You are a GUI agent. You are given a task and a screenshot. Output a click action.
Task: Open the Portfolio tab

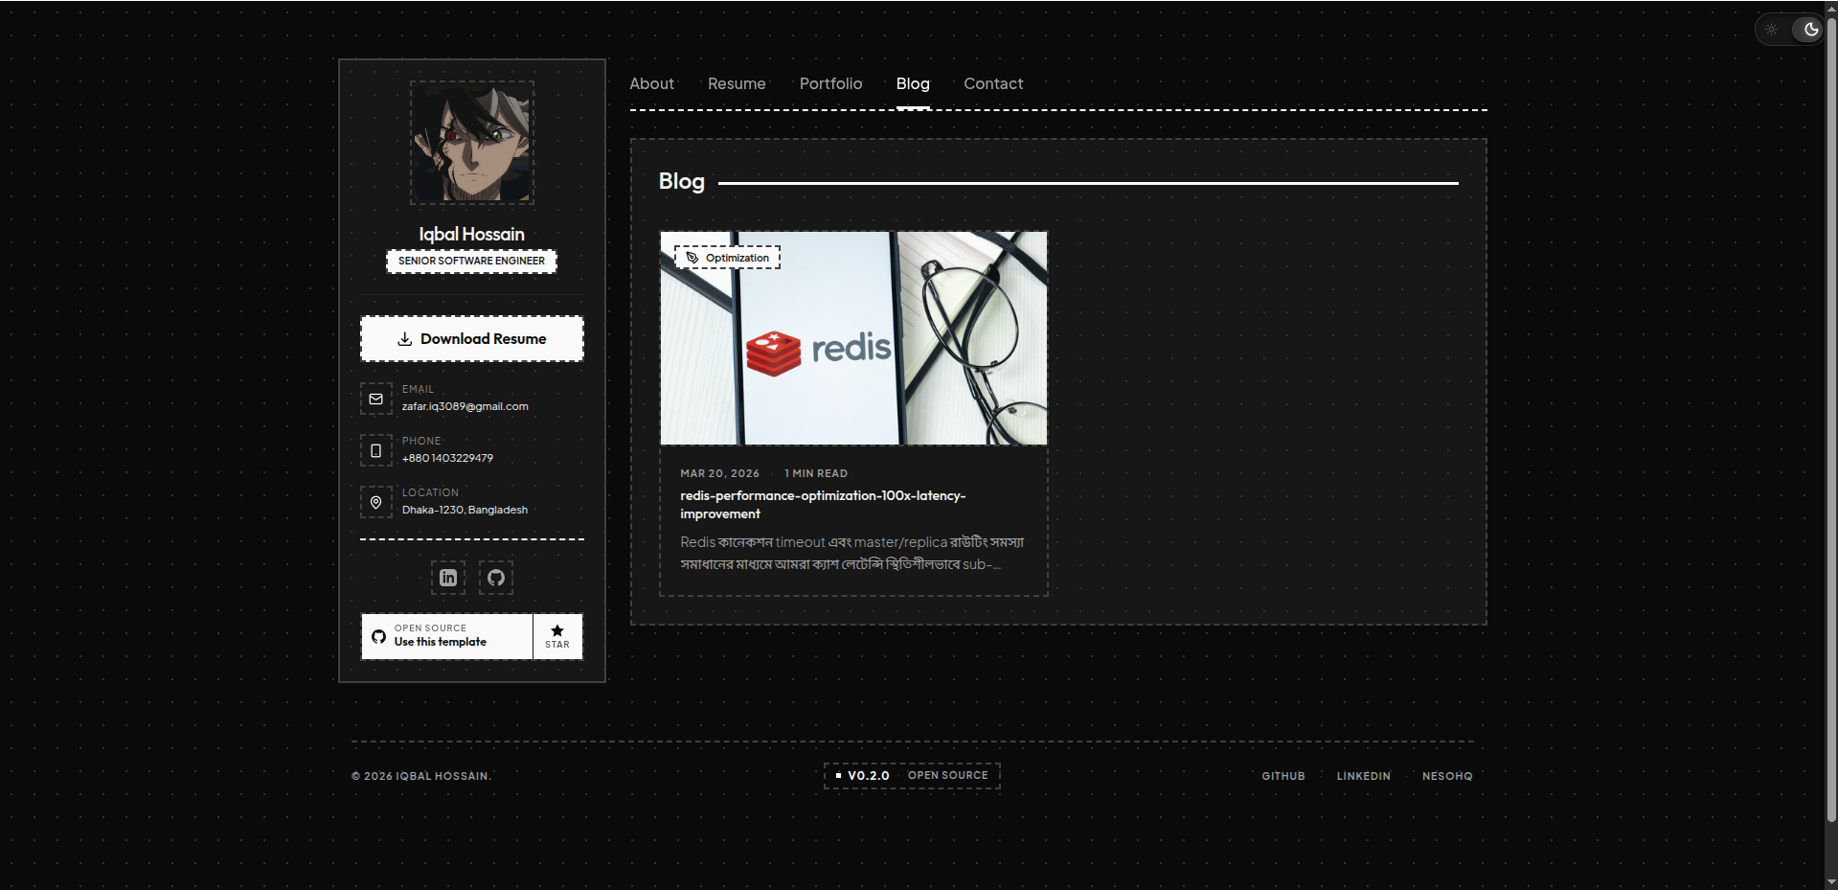point(829,83)
